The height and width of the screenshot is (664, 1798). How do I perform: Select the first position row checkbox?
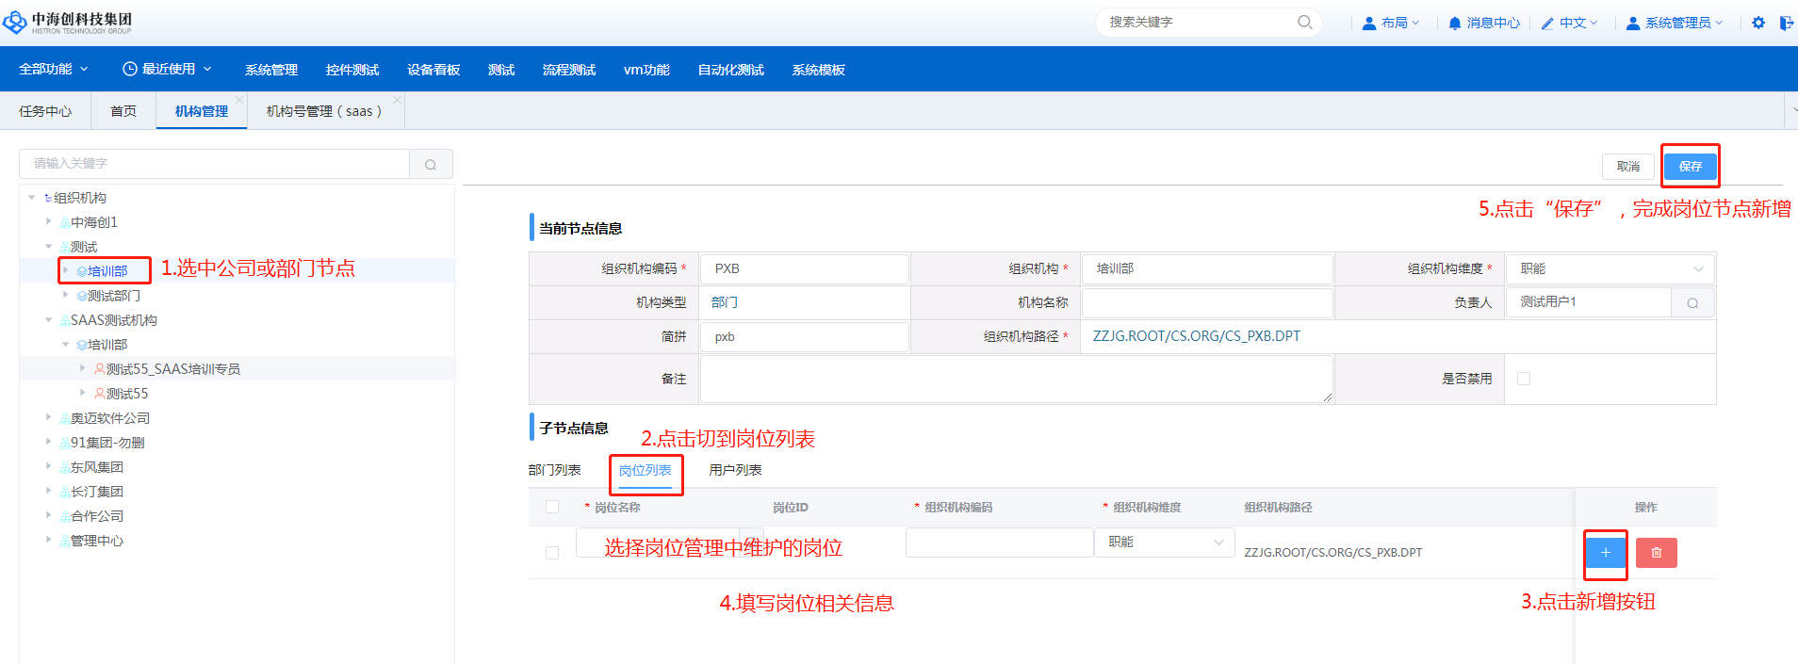point(552,553)
